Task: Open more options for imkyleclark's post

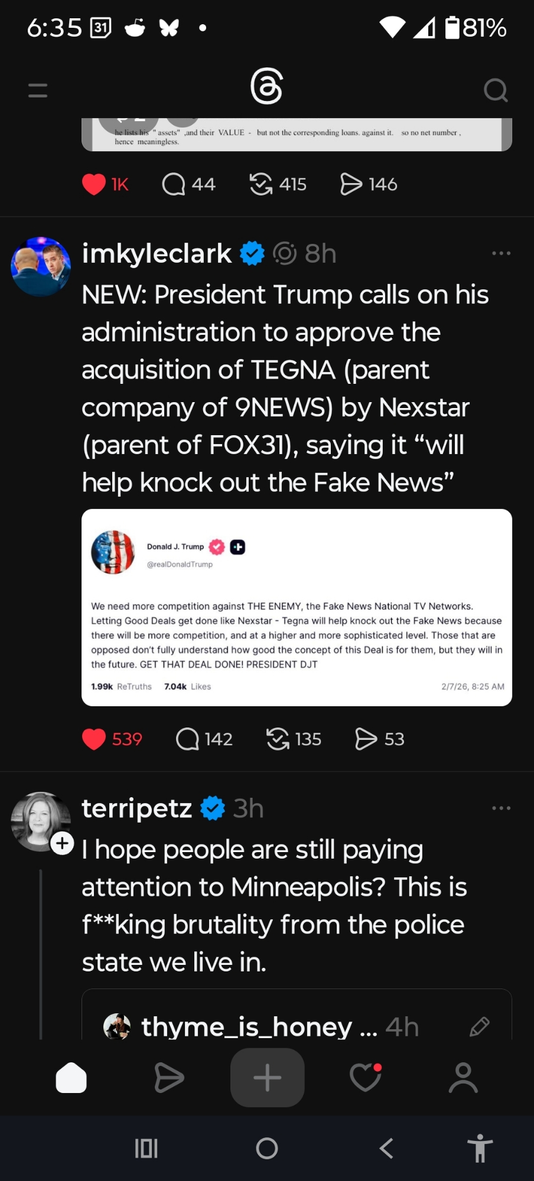Action: pyautogui.click(x=501, y=253)
